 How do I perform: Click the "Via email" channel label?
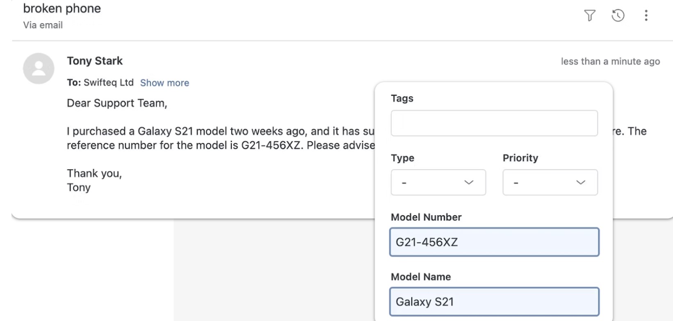tap(43, 25)
